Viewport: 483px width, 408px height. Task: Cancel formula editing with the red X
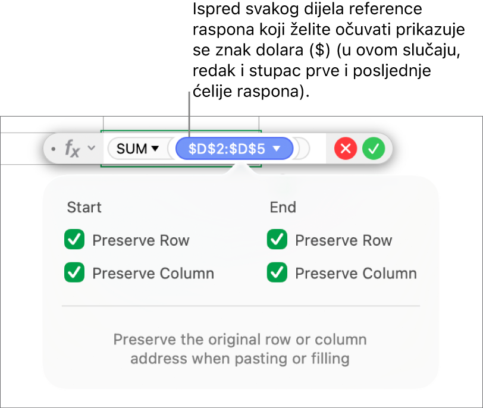tap(345, 149)
